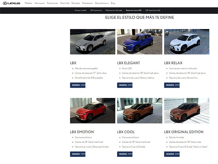Open the Blog link

pos(113,3)
